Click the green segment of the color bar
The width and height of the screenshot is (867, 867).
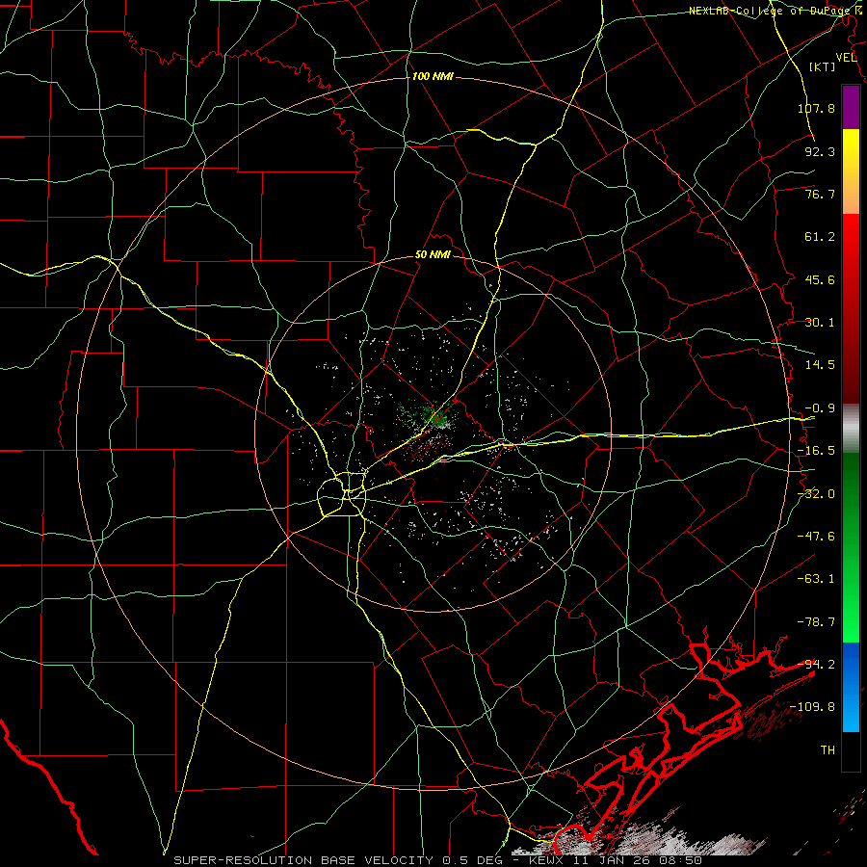(x=851, y=547)
